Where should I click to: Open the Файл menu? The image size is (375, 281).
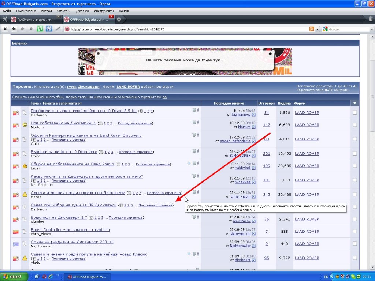pyautogui.click(x=7, y=11)
